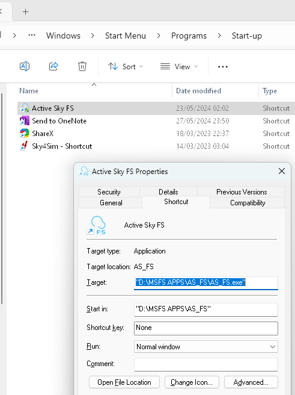Select the Sky4Sim shortcut file icon
The height and width of the screenshot is (395, 295).
coord(25,146)
